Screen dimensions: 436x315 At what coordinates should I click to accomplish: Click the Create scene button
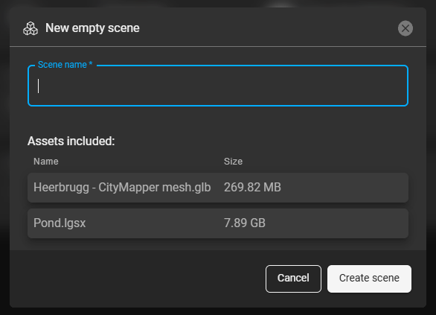369,279
